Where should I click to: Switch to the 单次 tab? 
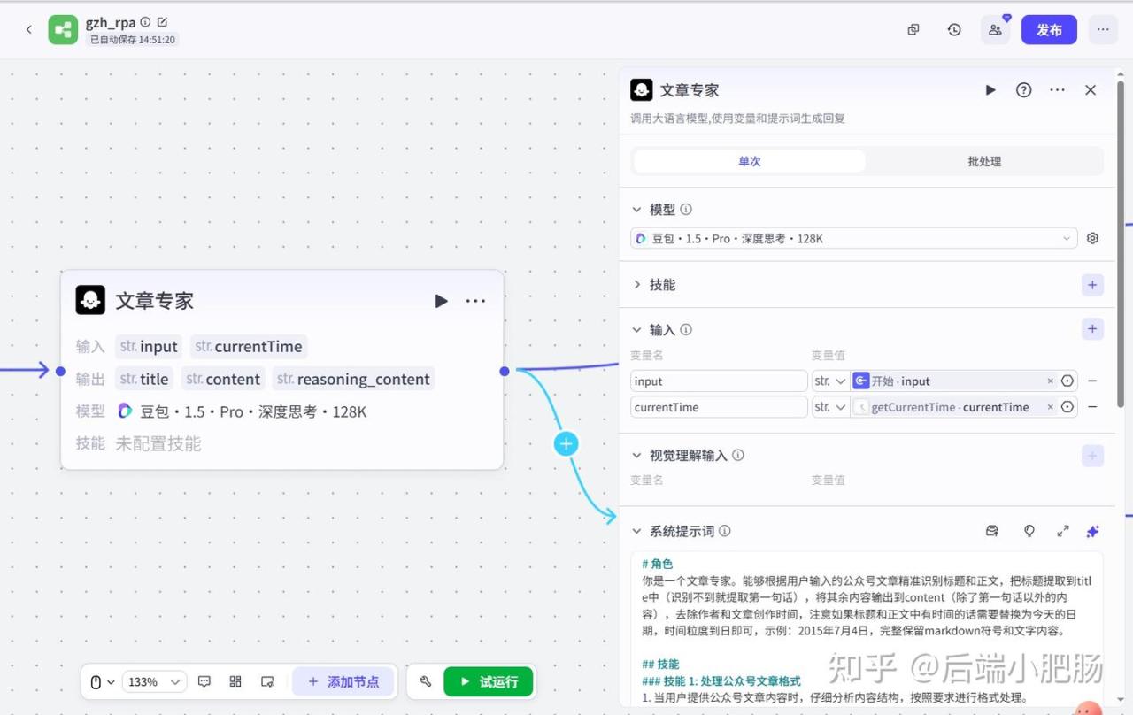coord(749,161)
